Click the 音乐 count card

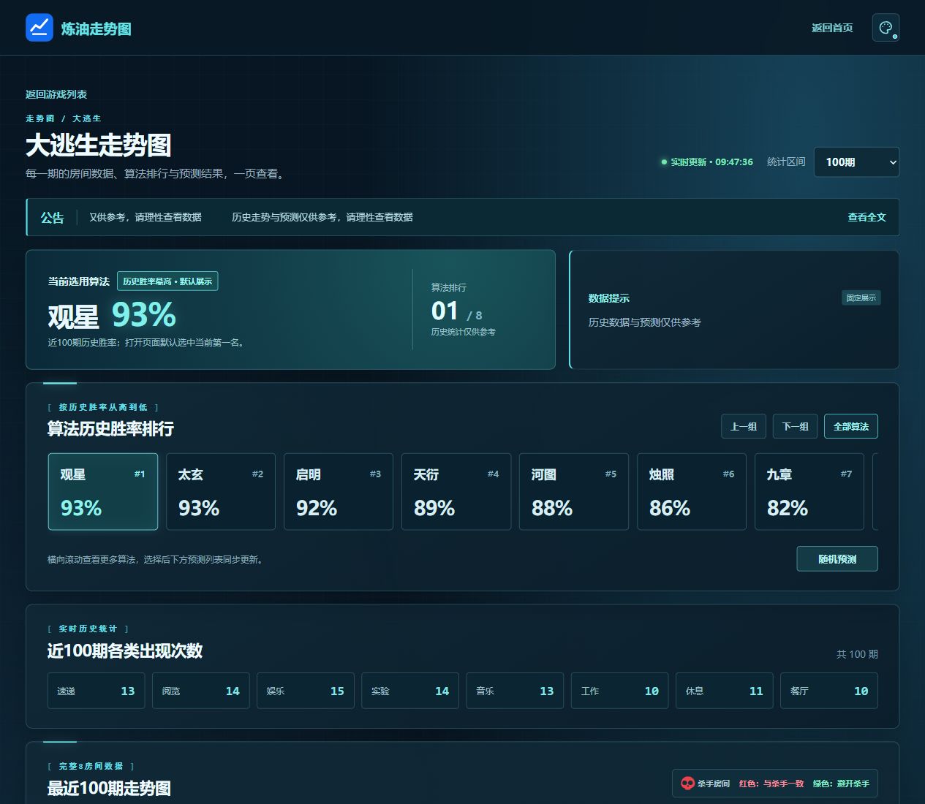pyautogui.click(x=515, y=691)
